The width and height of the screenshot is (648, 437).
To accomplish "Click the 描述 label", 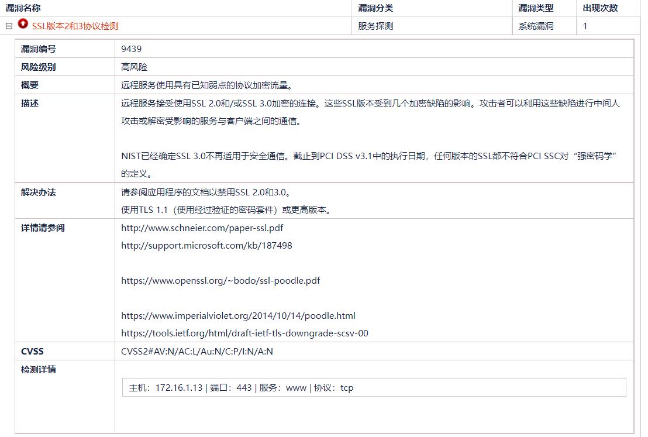I will point(30,104).
